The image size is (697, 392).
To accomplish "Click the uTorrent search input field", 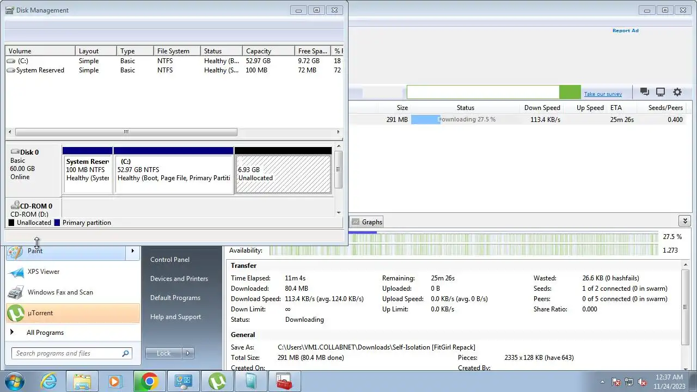I will (x=483, y=92).
